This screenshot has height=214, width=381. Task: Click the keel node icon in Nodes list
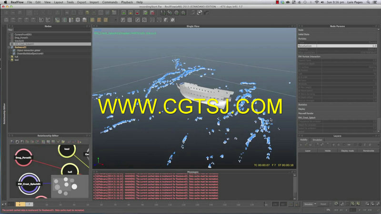pyautogui.click(x=12, y=60)
